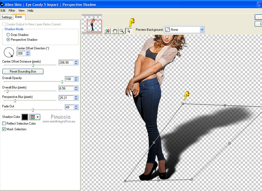
Task: Decrease Center Offset Distance value
Action: point(76,64)
